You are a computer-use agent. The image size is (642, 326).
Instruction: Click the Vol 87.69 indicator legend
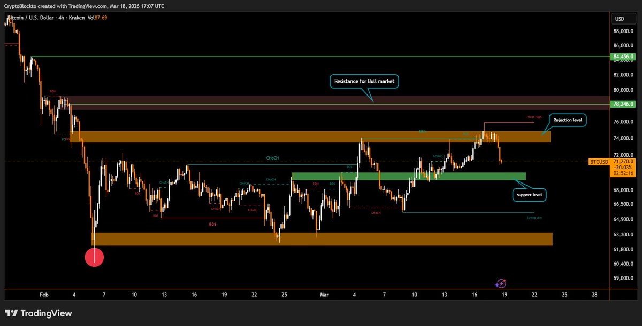(x=98, y=18)
